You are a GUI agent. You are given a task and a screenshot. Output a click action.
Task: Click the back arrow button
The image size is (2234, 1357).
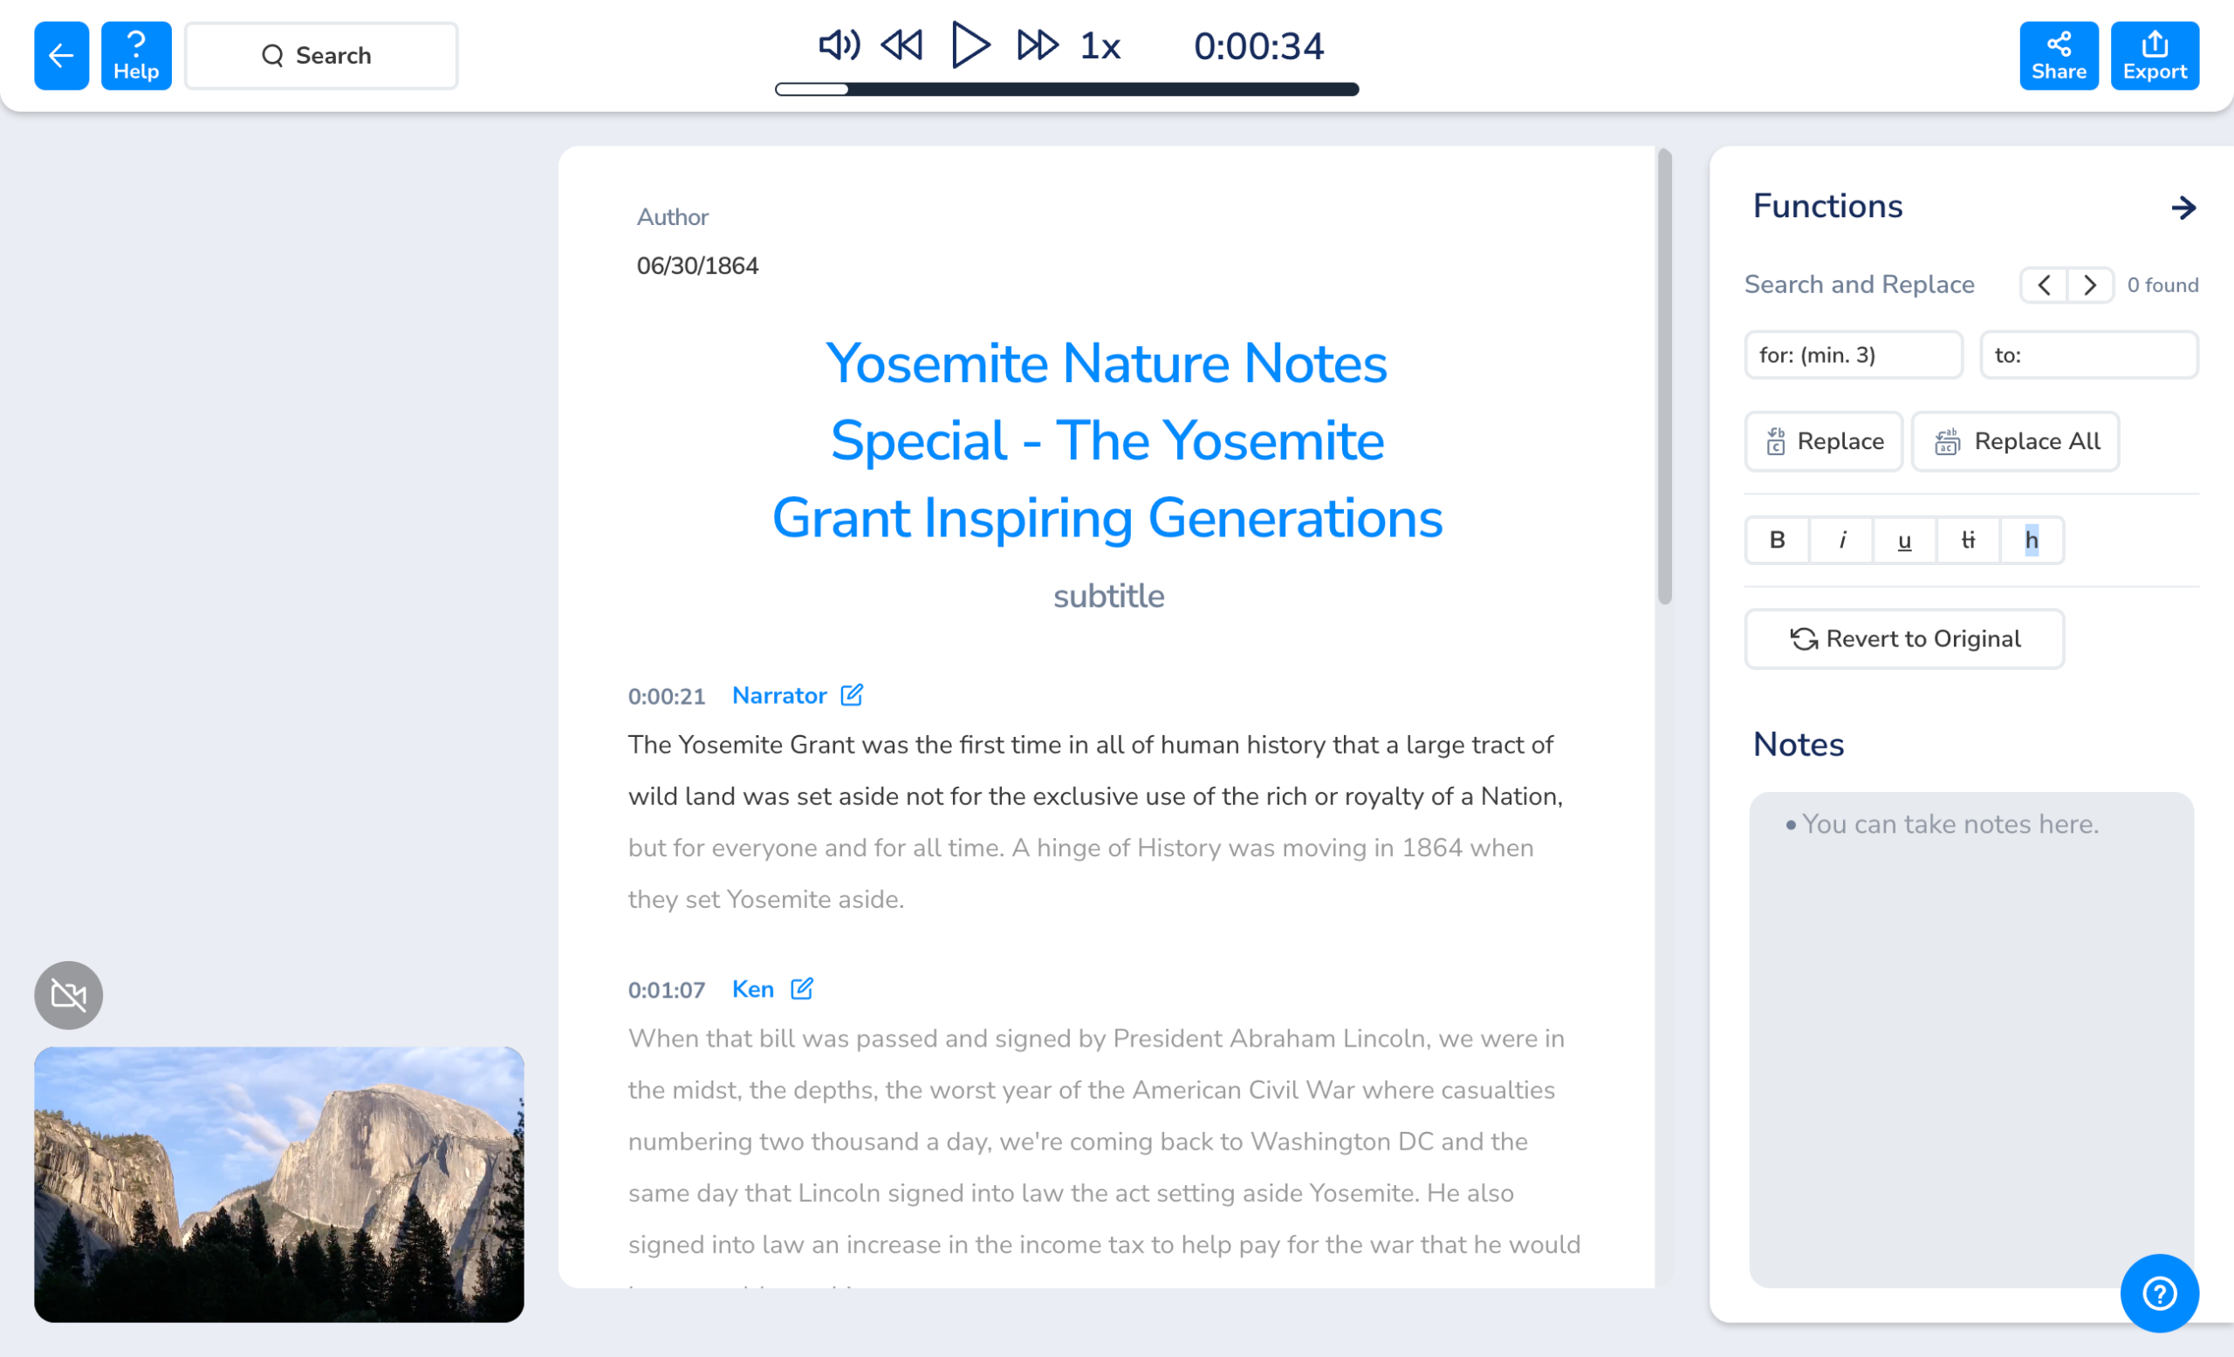[x=61, y=55]
